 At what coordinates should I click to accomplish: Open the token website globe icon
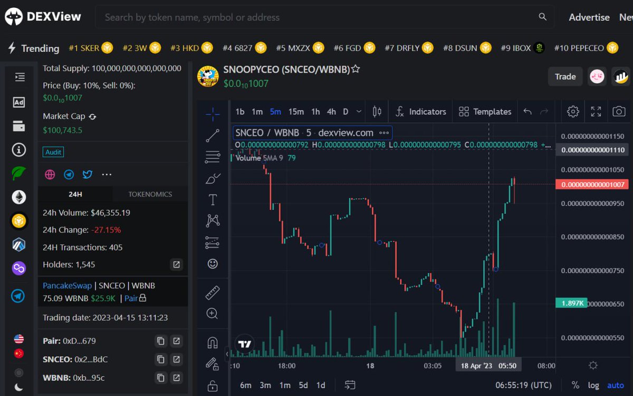[50, 174]
